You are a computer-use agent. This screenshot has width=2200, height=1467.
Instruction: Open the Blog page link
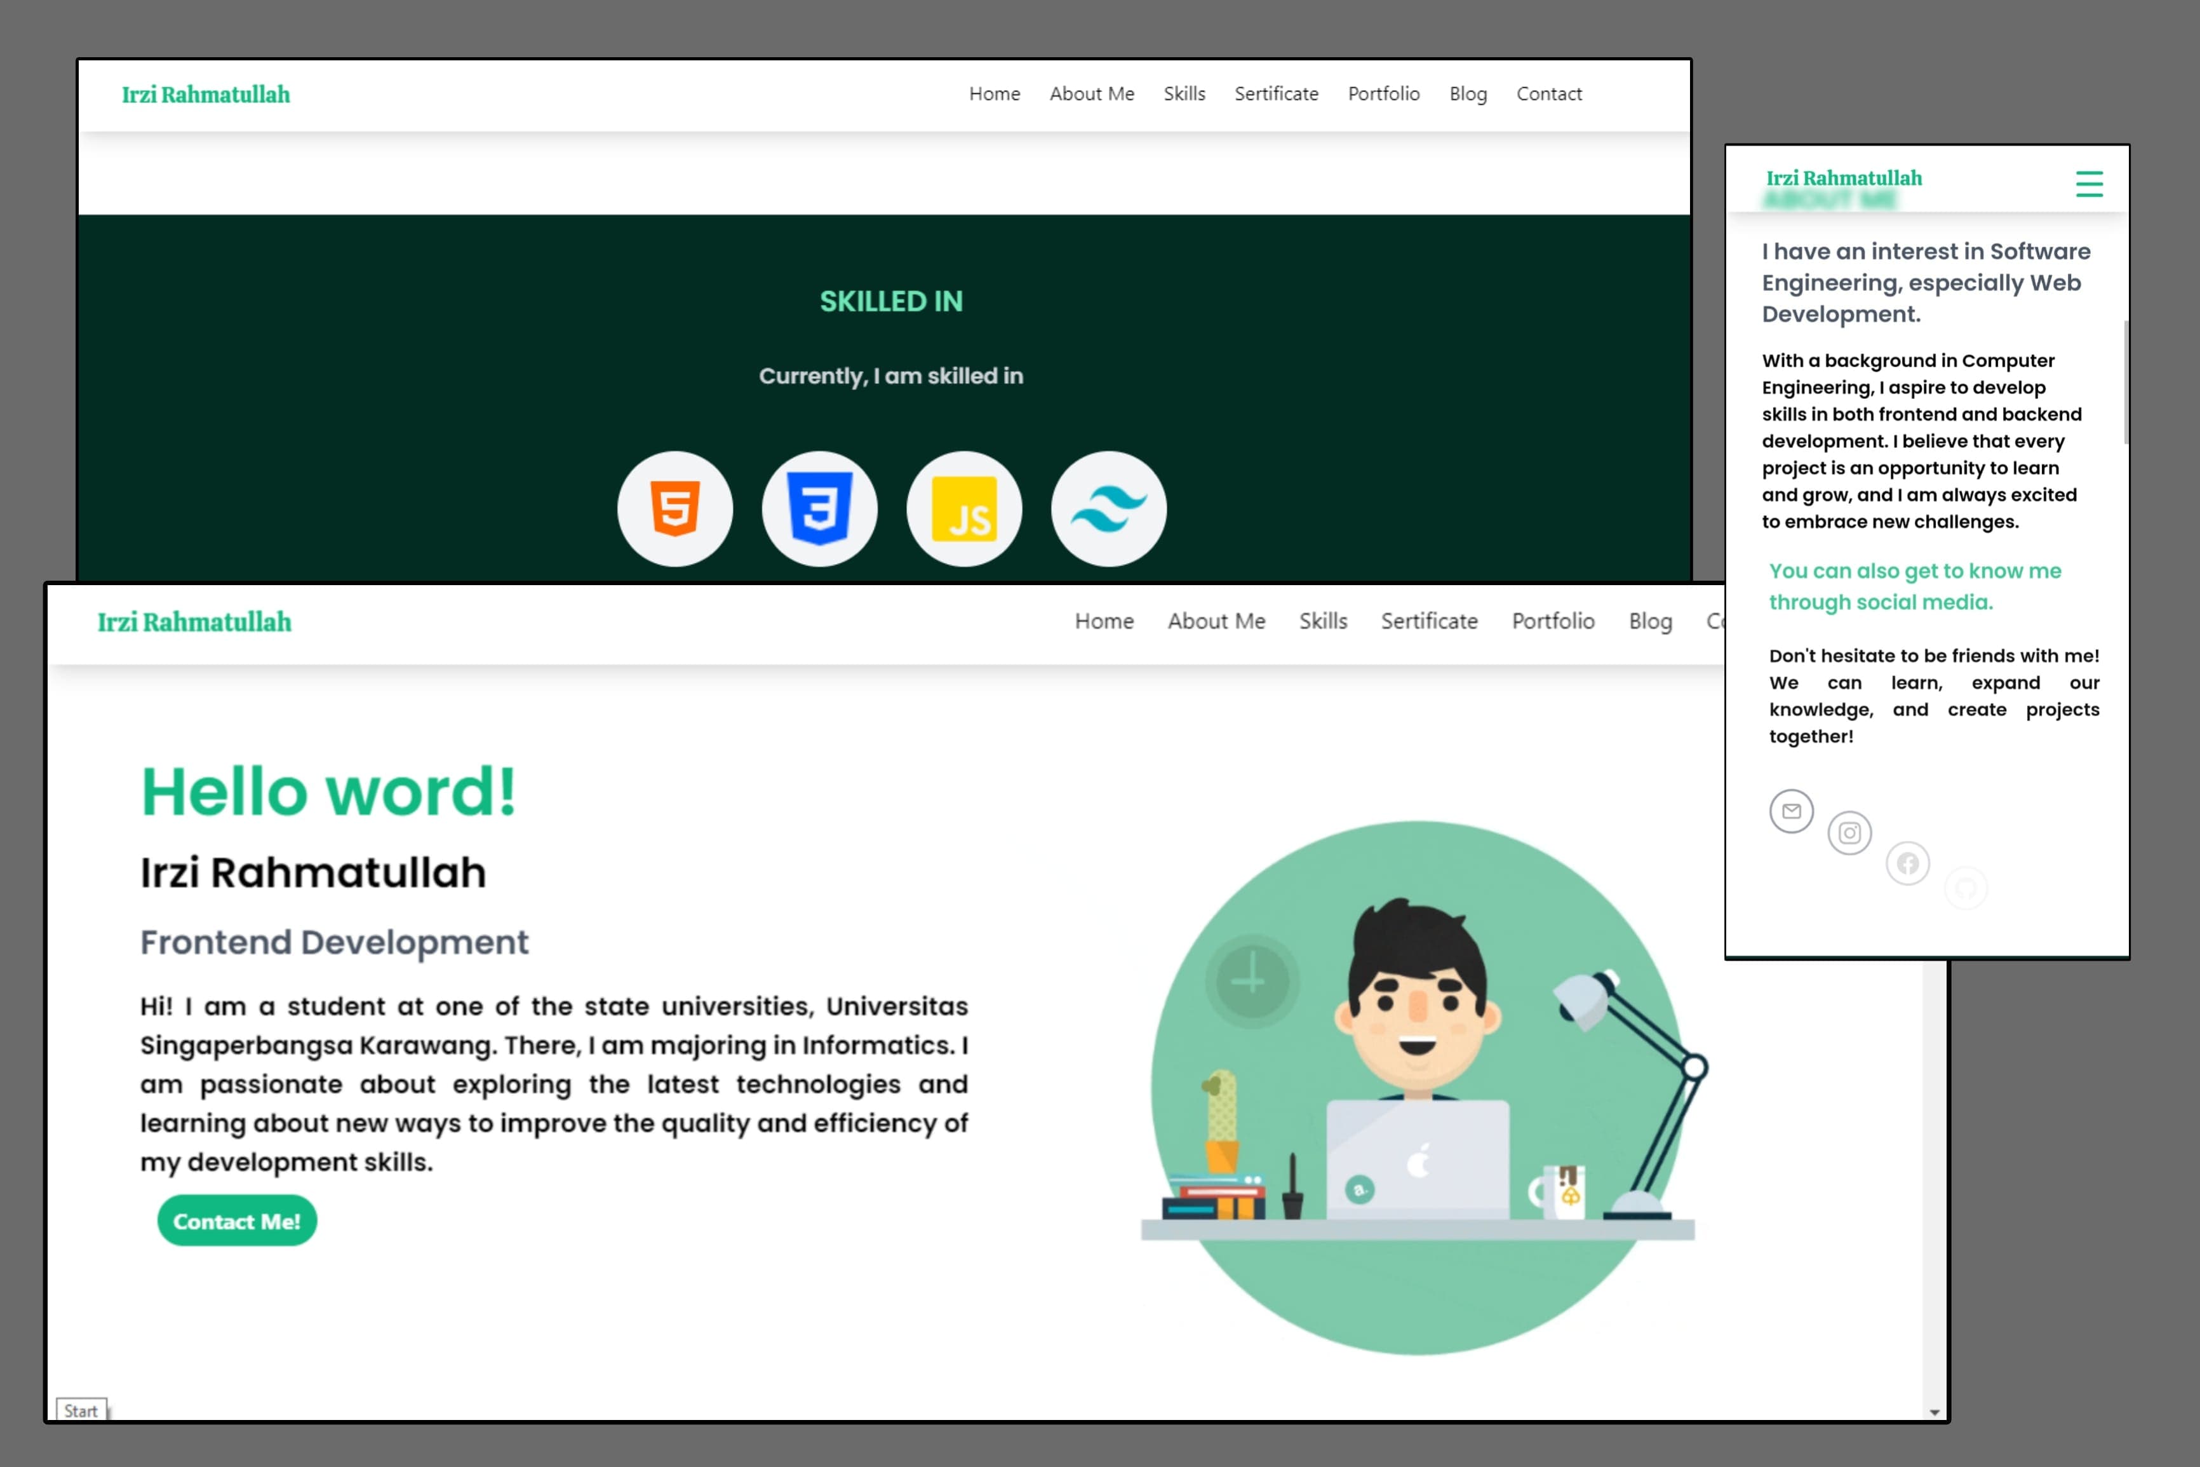click(1468, 93)
